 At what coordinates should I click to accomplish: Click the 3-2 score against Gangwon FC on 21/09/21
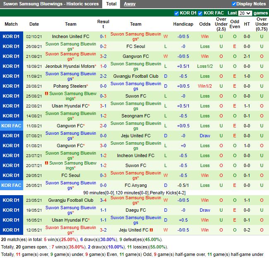103,56
